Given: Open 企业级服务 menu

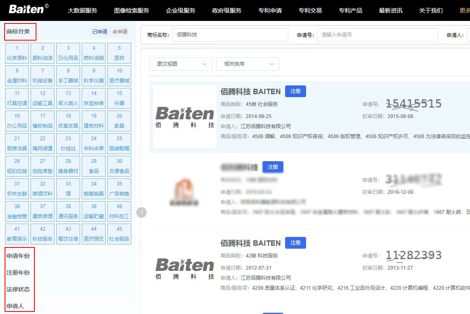Looking at the screenshot, I should tap(180, 10).
